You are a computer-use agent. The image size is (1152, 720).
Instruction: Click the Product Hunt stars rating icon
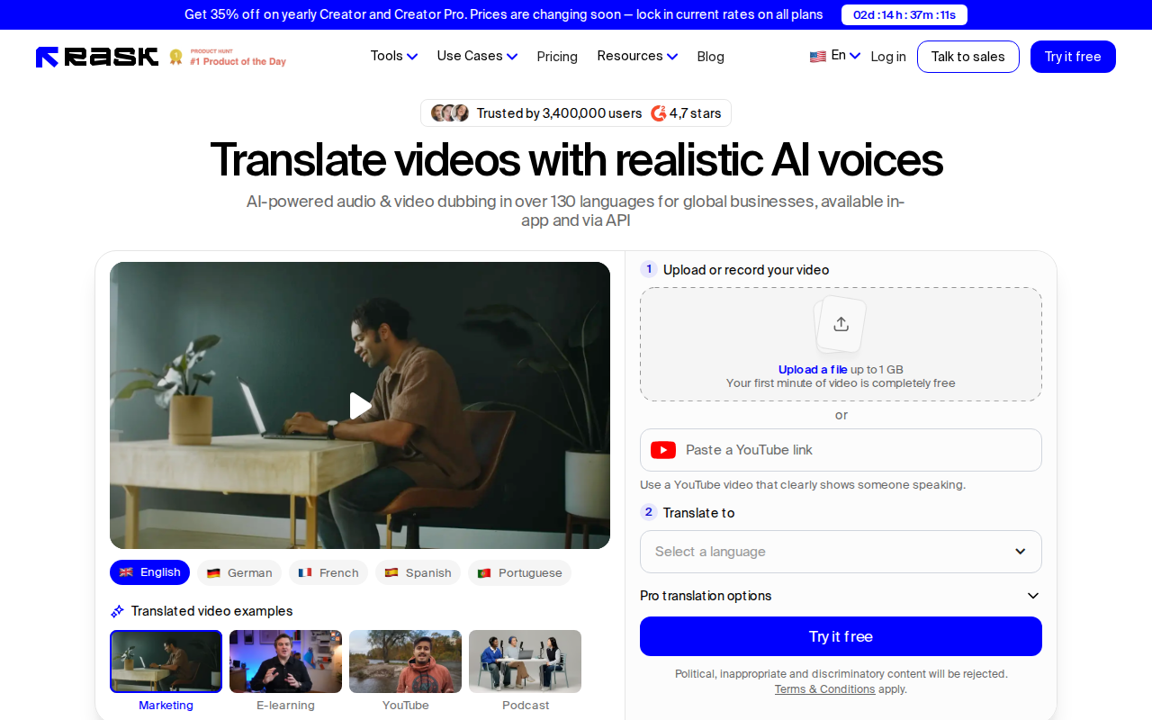click(x=658, y=112)
